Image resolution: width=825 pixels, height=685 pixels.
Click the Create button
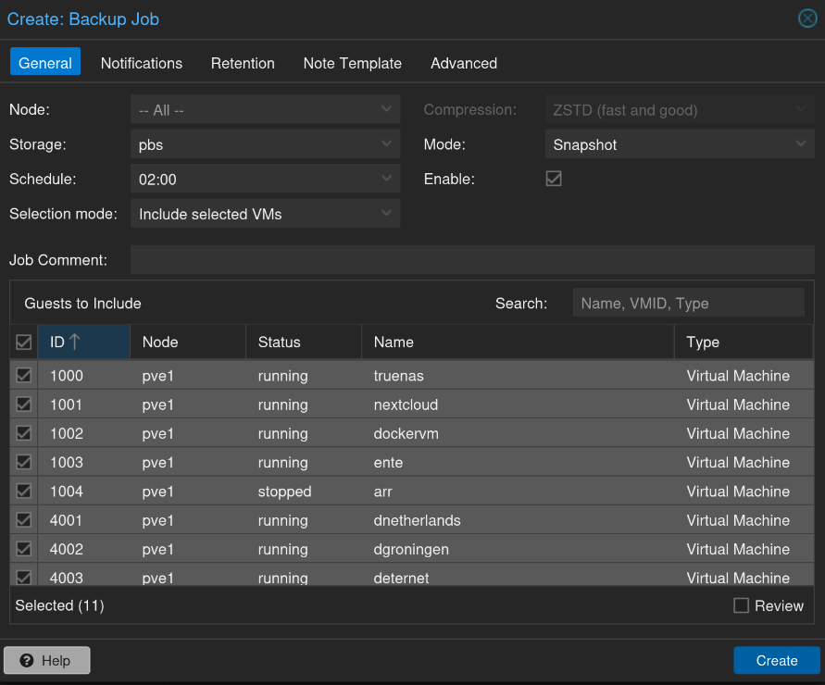777,660
